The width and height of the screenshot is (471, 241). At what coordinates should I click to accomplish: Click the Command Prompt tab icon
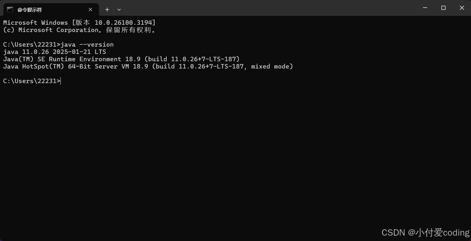click(x=10, y=9)
